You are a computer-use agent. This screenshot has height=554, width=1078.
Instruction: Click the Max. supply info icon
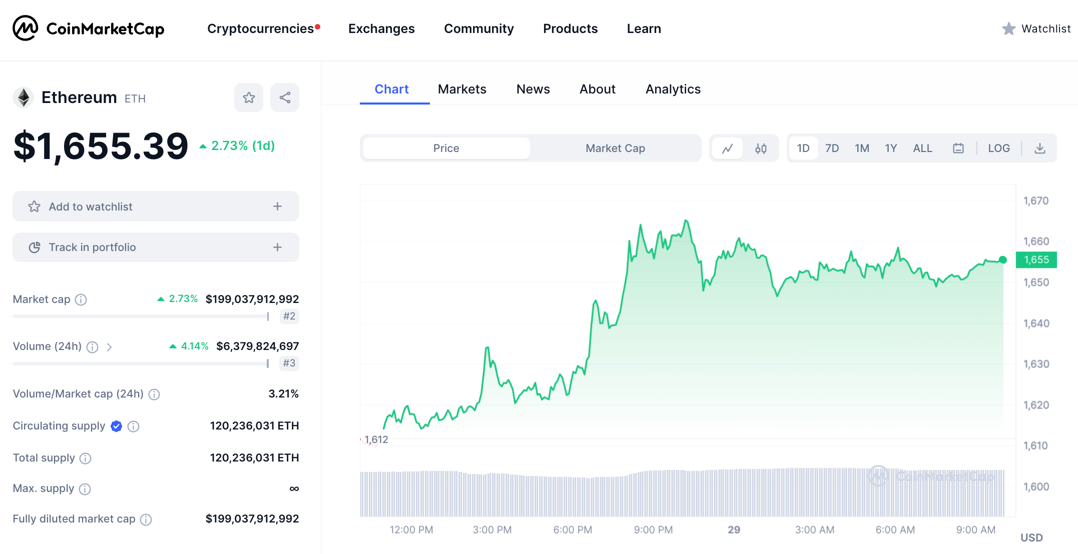[x=85, y=489]
